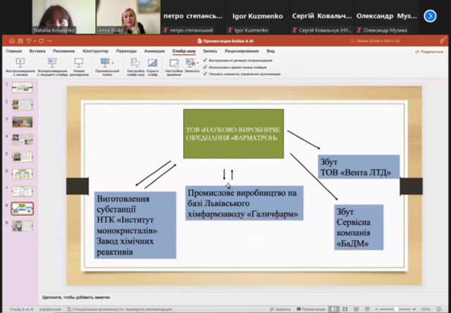This screenshot has height=313, width=451.
Task: Switch to Reading view icon
Action: coord(356,309)
